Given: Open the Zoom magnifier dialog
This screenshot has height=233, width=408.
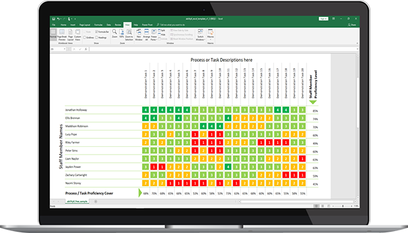Looking at the screenshot, I should point(114,33).
